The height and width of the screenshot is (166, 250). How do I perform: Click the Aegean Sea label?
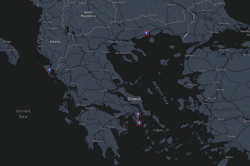coord(160,93)
